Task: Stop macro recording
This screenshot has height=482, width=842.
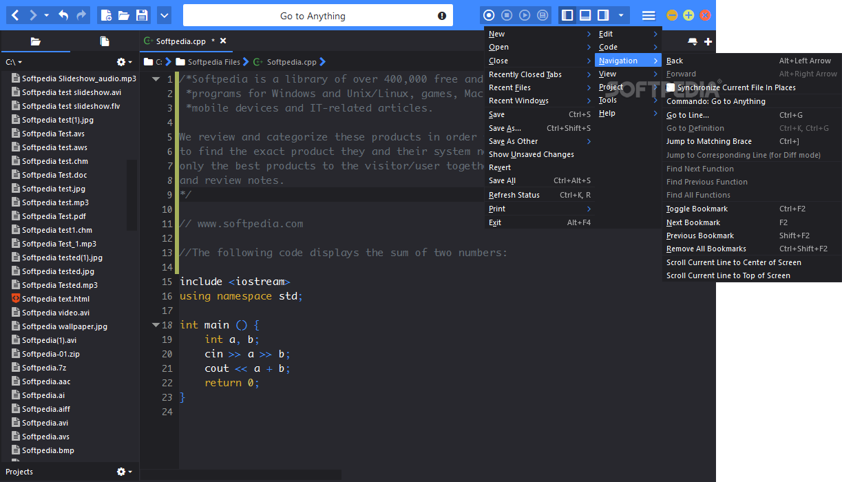Action: pos(507,15)
